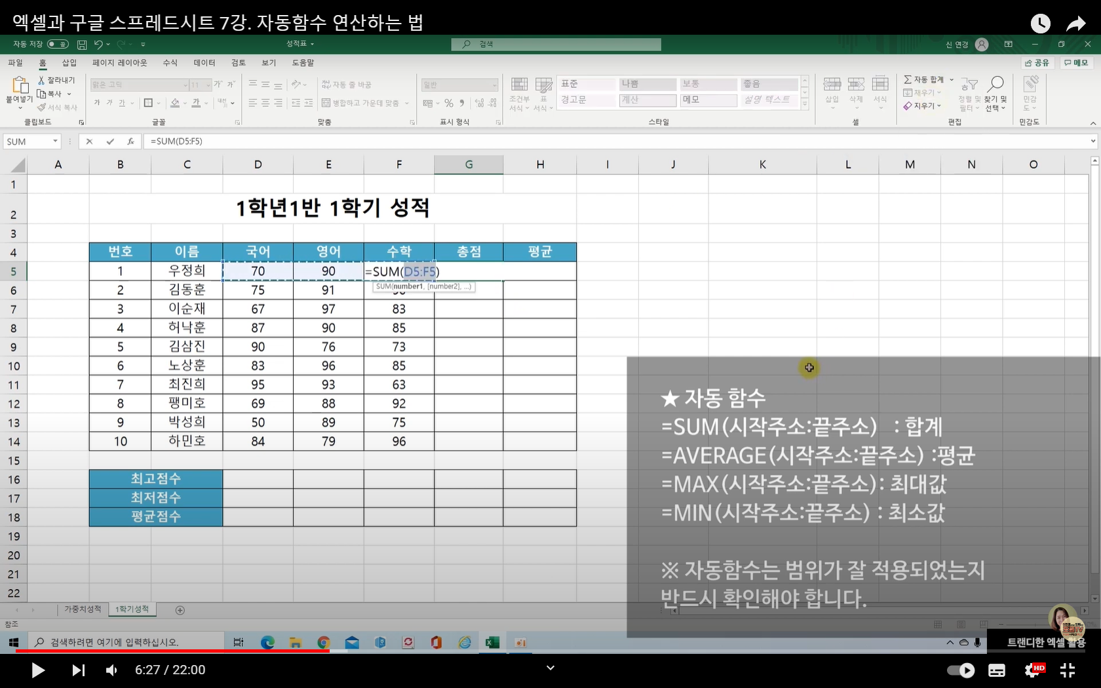Click the Task View icon in taskbar
Image resolution: width=1101 pixels, height=688 pixels.
tap(239, 643)
